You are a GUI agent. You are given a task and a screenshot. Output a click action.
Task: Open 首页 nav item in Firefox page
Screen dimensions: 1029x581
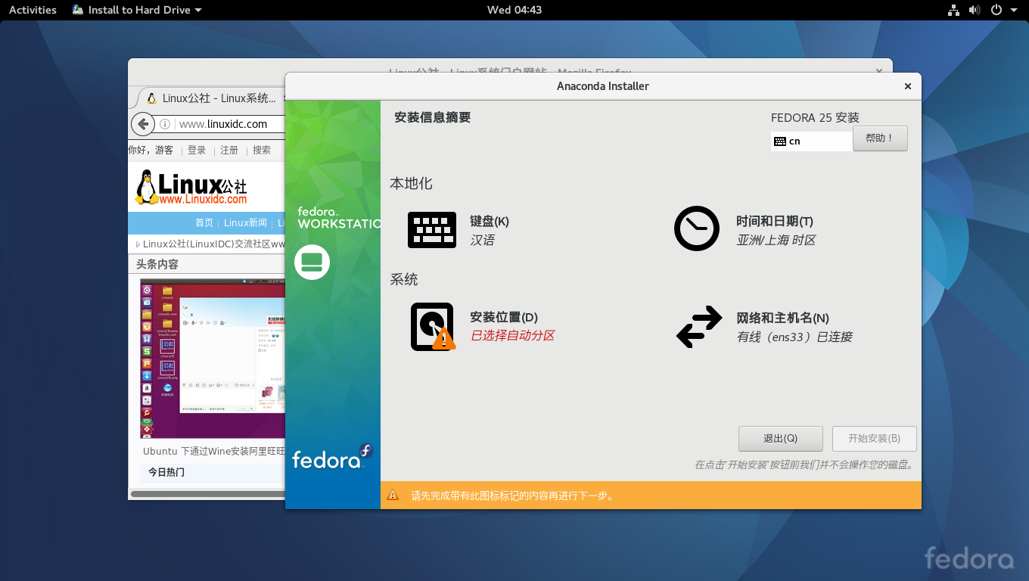point(204,223)
